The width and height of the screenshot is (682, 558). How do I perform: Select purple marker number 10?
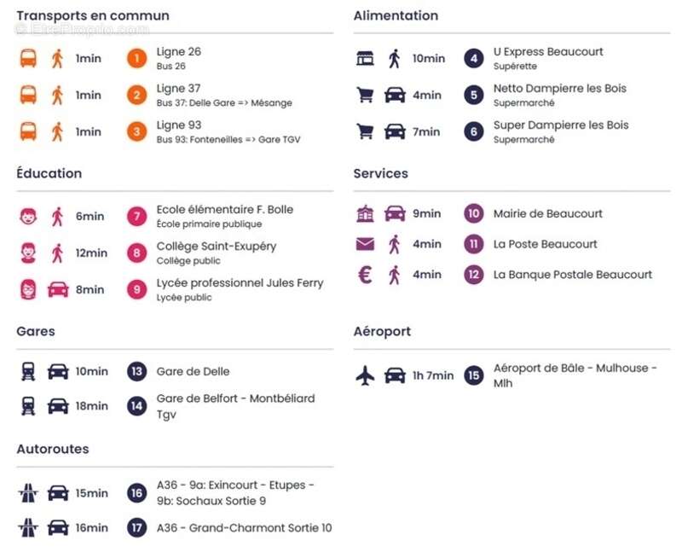click(x=474, y=213)
